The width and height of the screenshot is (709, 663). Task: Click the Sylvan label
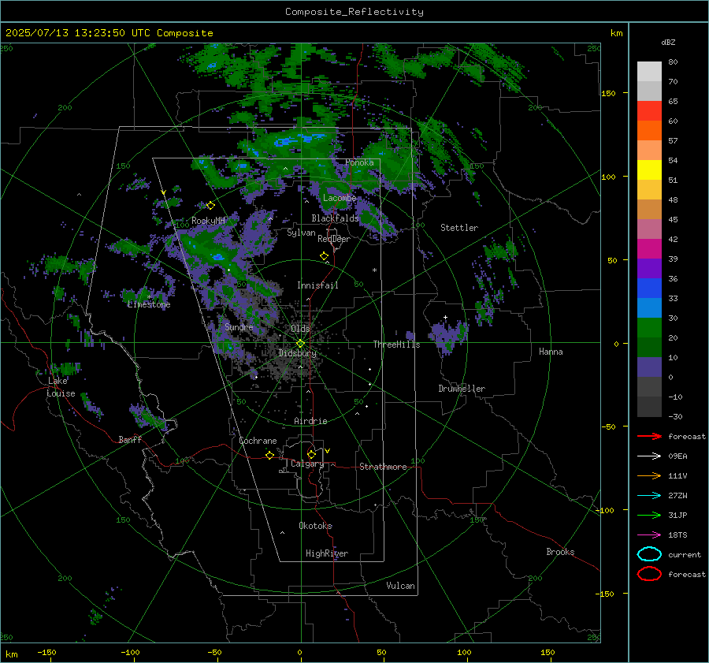[x=301, y=233]
